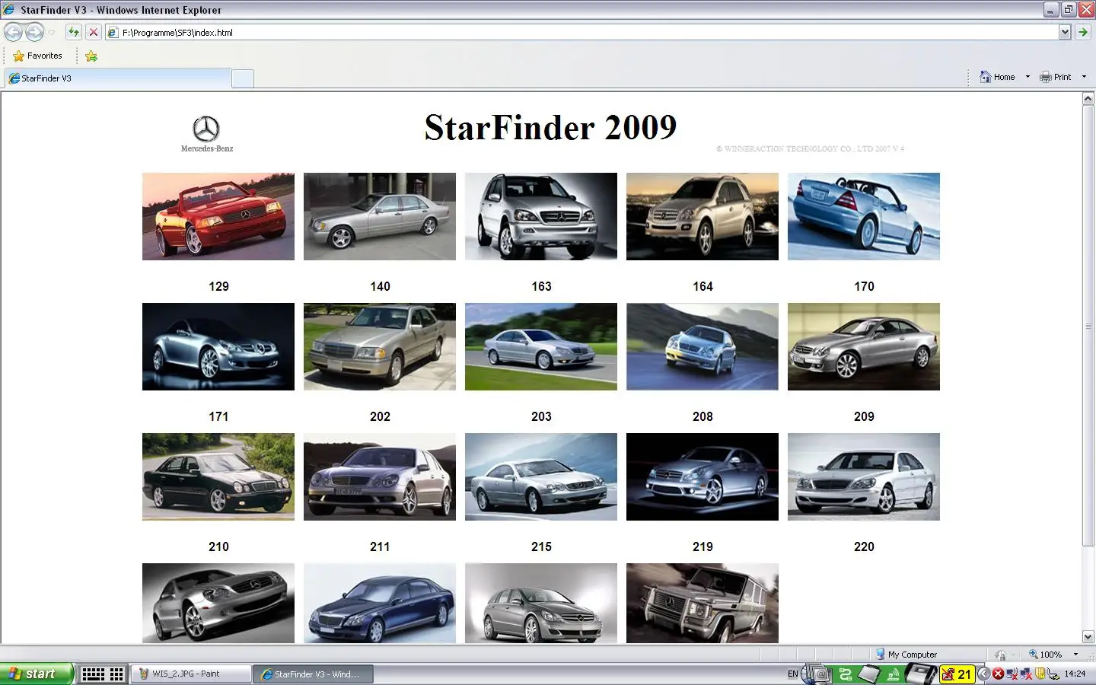Open the grey minivan thumbnail below 215
This screenshot has height=685, width=1096.
point(541,604)
